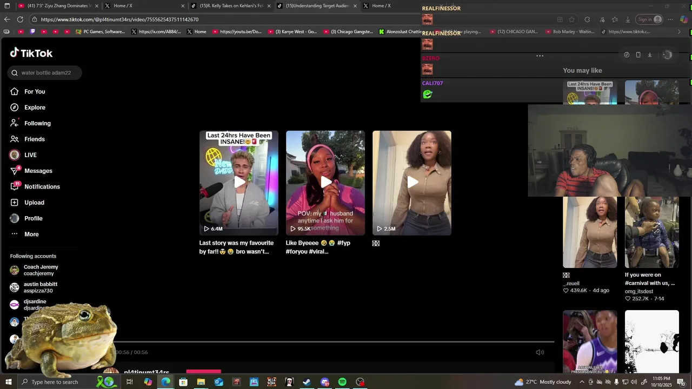Open the profile avatar in TikTok header

pyautogui.click(x=667, y=55)
